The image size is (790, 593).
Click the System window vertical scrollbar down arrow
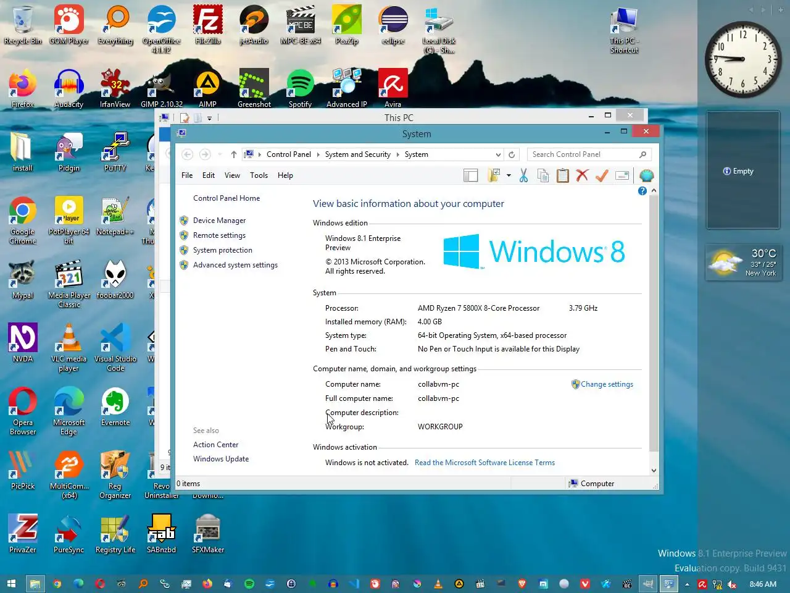point(654,470)
